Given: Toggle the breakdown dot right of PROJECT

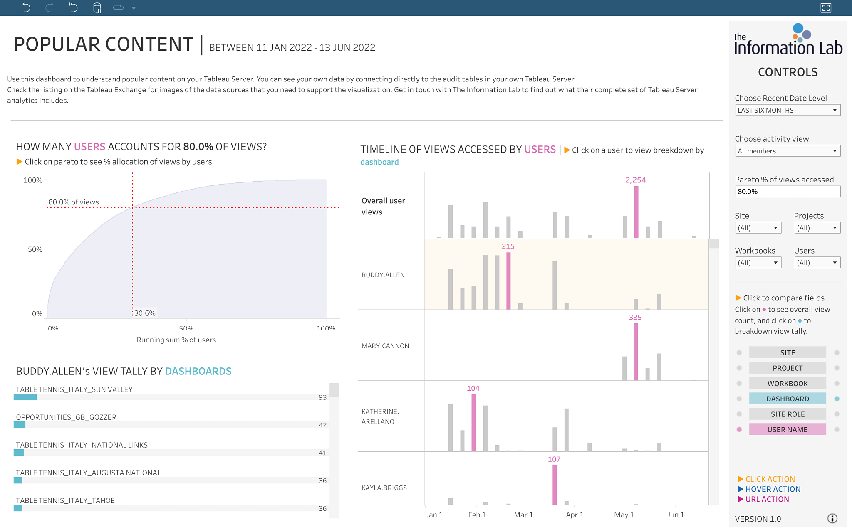Looking at the screenshot, I should click(x=837, y=368).
